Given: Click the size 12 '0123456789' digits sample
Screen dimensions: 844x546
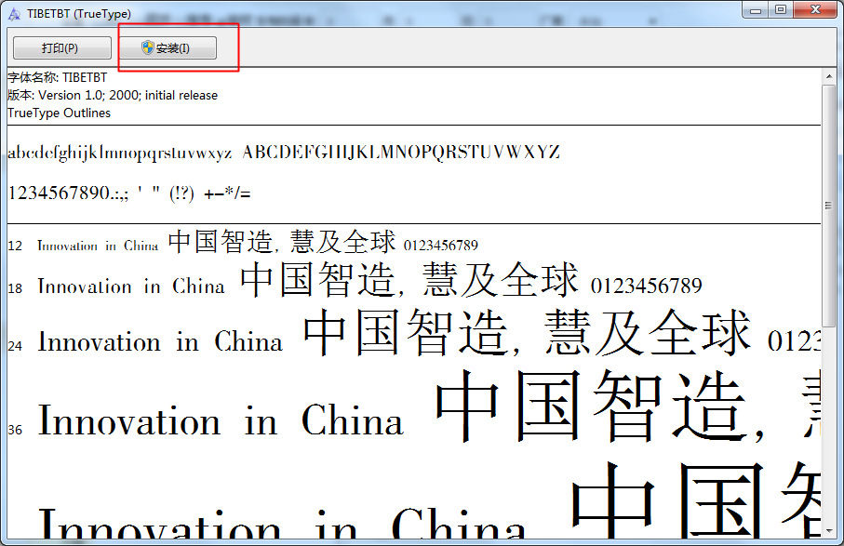Looking at the screenshot, I should 441,246.
